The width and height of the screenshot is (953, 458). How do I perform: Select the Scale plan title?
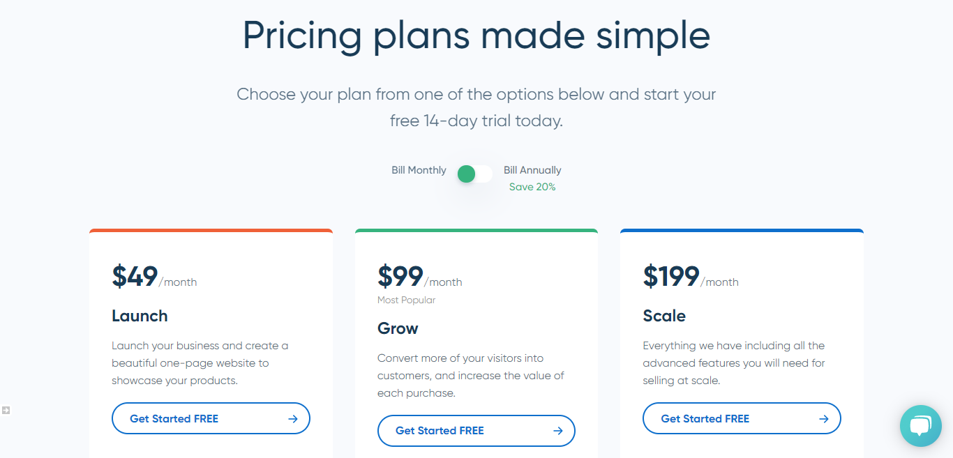664,316
